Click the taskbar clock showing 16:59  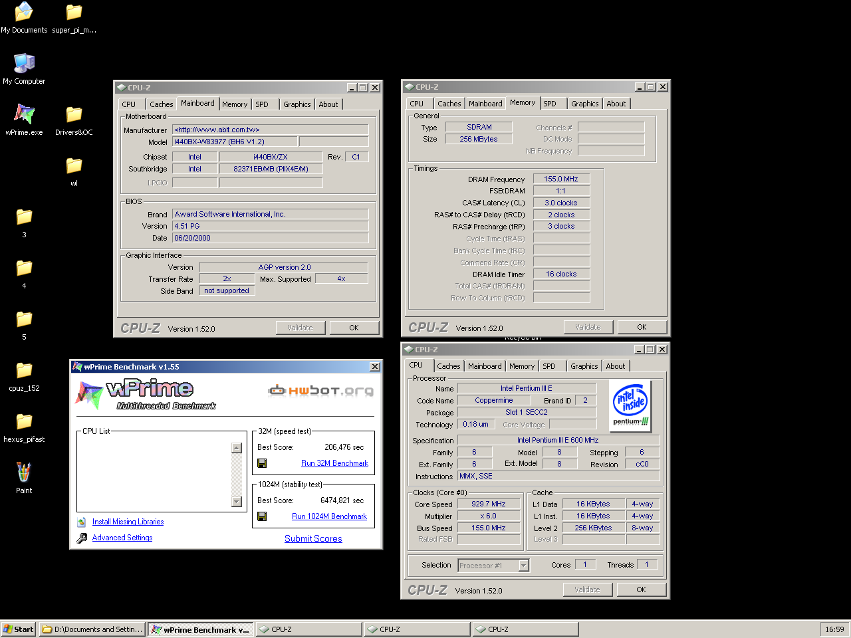tap(835, 629)
